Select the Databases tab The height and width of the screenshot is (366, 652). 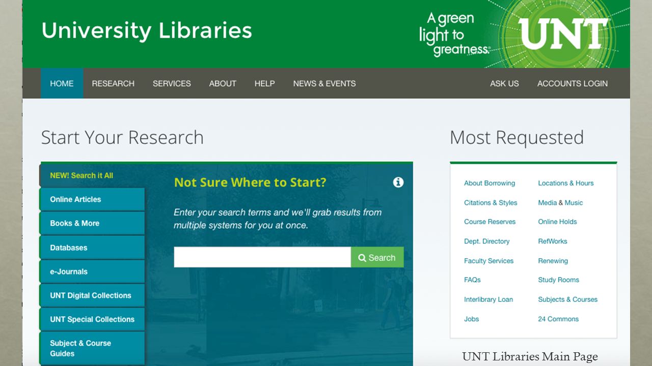click(x=92, y=248)
